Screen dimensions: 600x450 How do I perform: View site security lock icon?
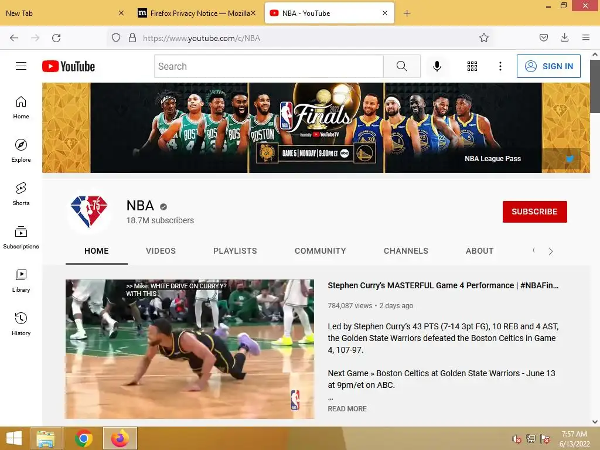(132, 37)
